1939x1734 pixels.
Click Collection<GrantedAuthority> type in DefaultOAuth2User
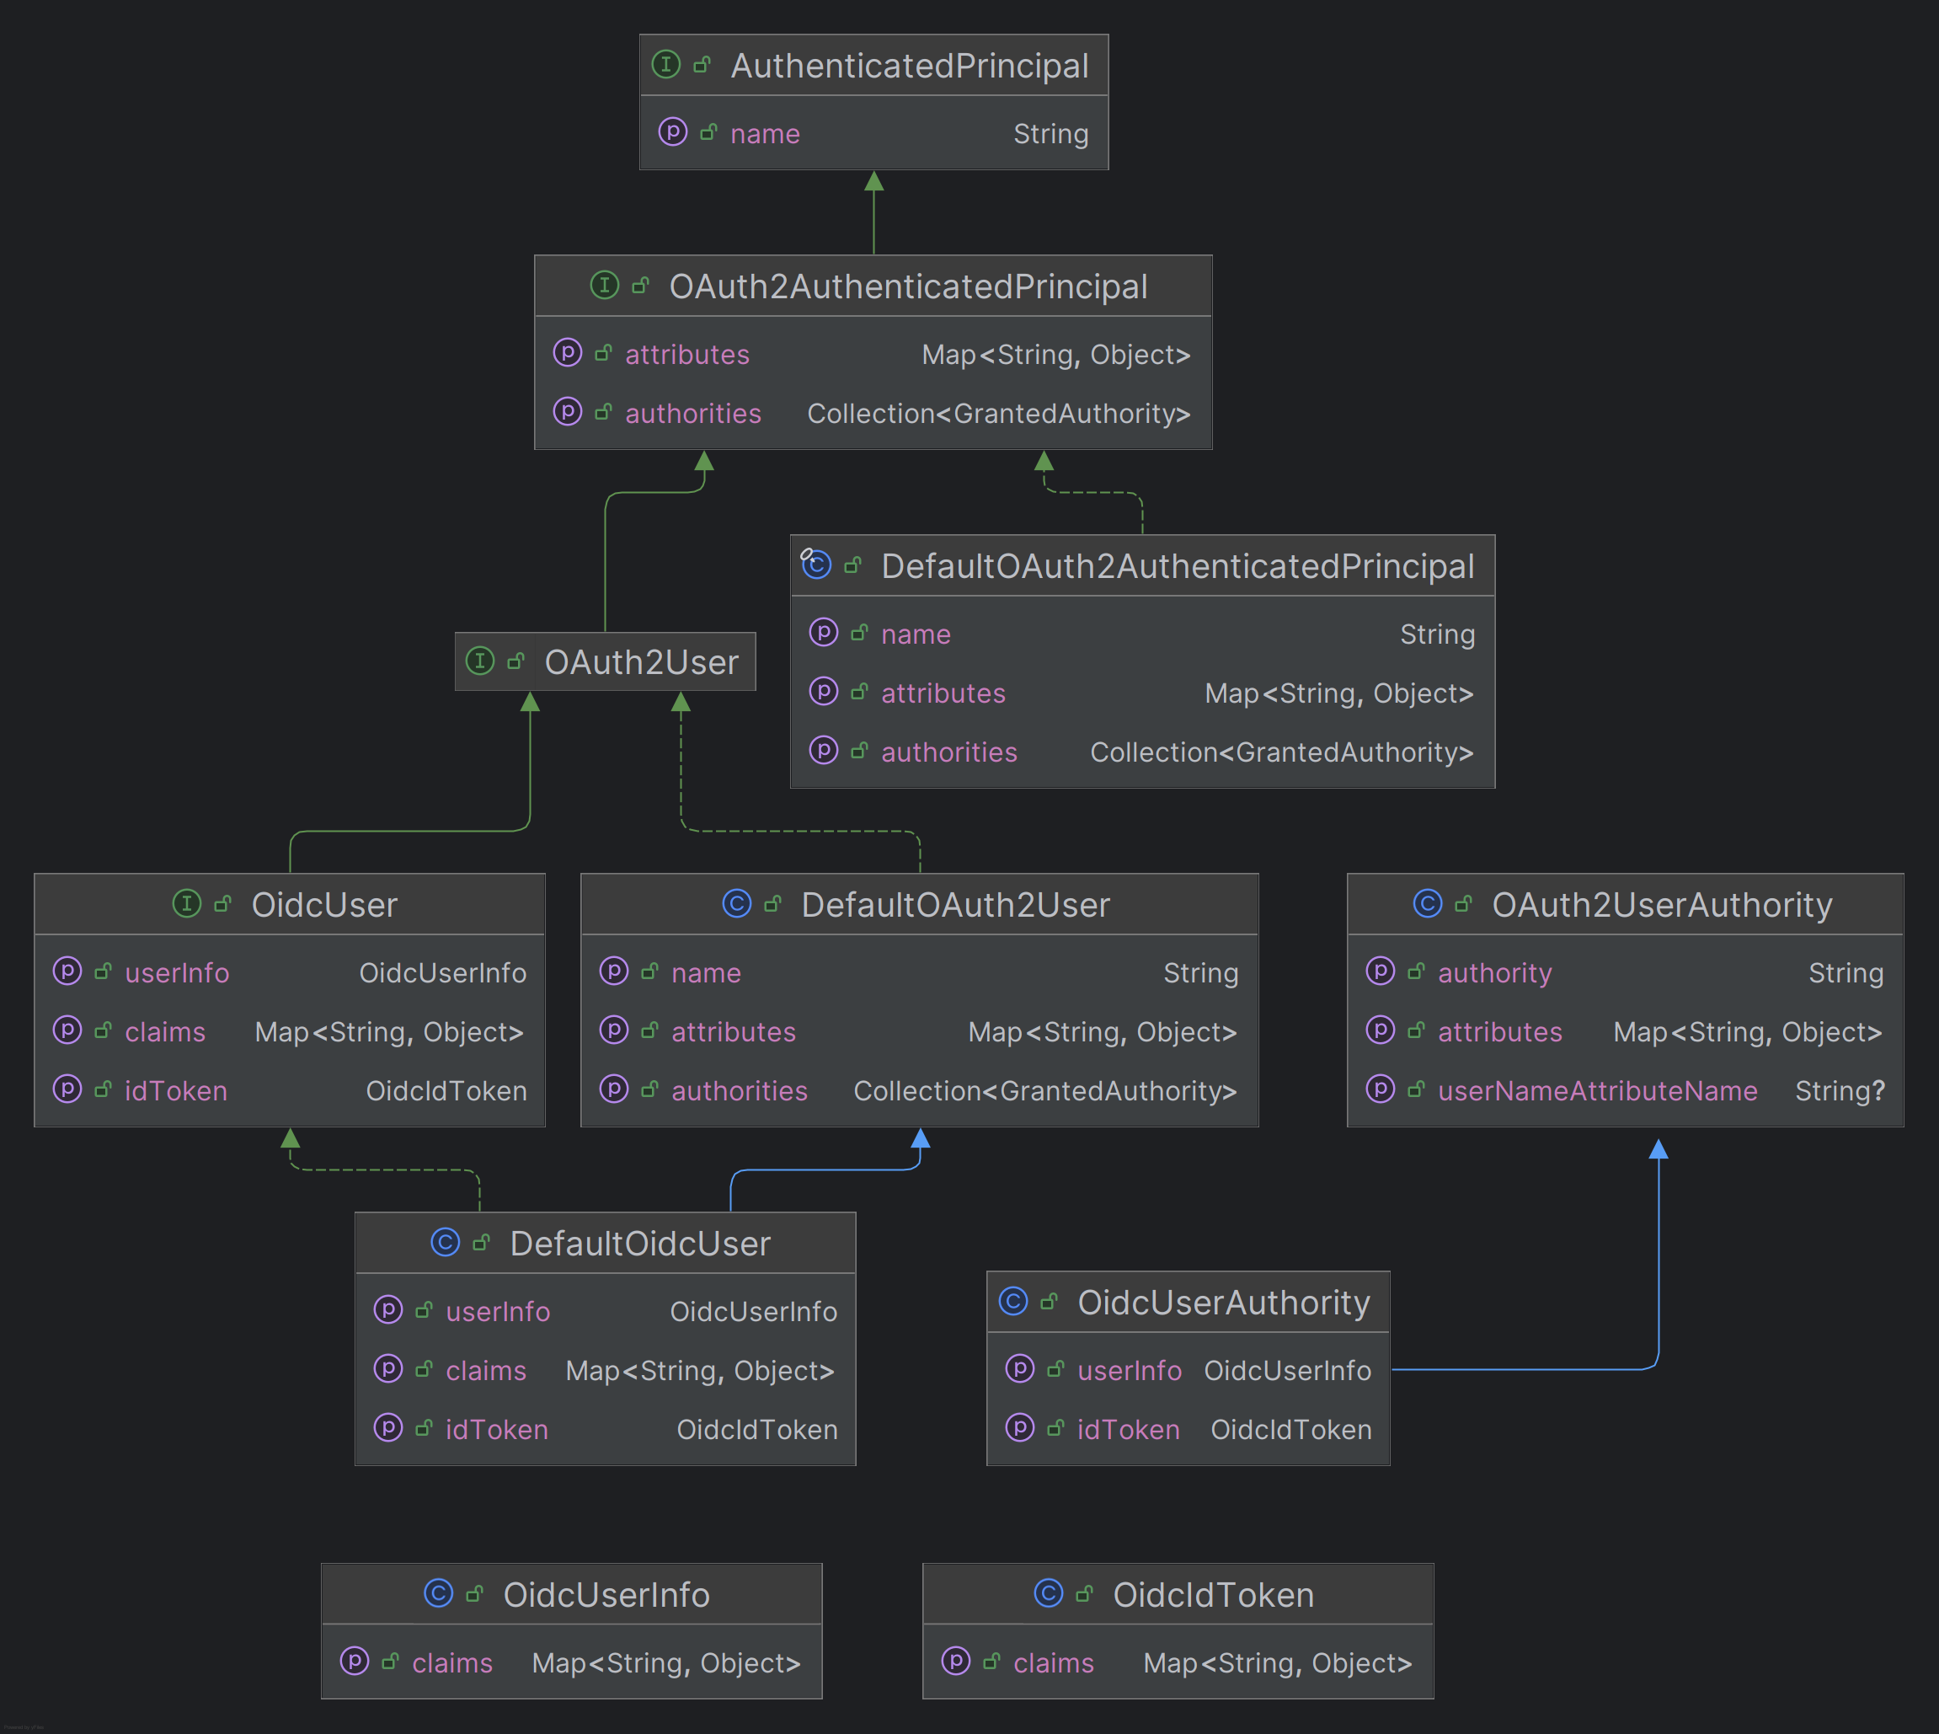pos(1044,1091)
